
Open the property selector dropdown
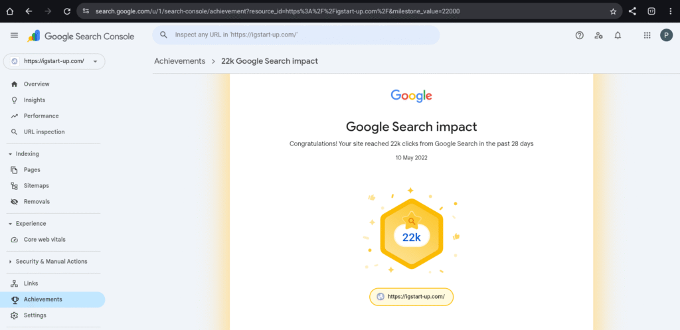click(x=54, y=61)
